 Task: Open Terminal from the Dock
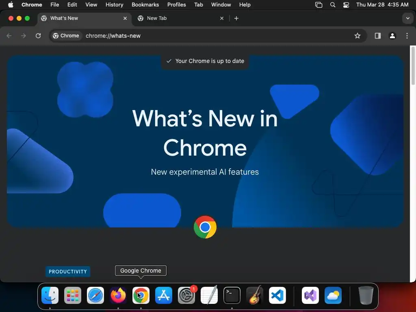(232, 295)
